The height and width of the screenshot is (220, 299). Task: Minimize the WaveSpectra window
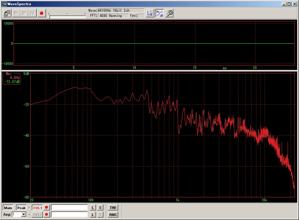click(284, 4)
